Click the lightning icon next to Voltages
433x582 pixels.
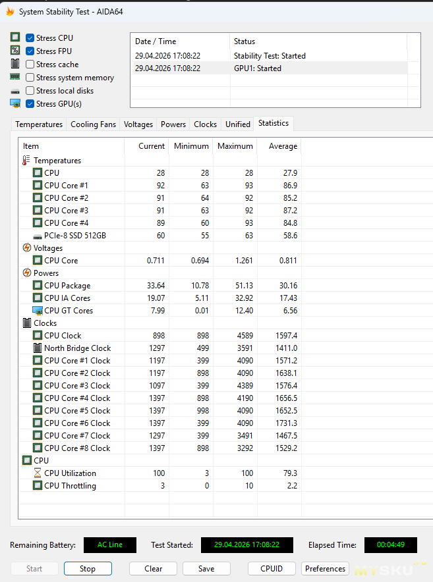(x=26, y=248)
